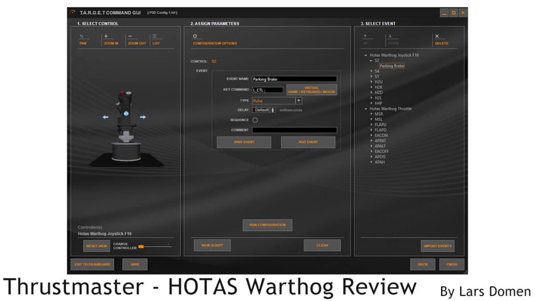
Task: Click the Save Event button
Action: 244,142
